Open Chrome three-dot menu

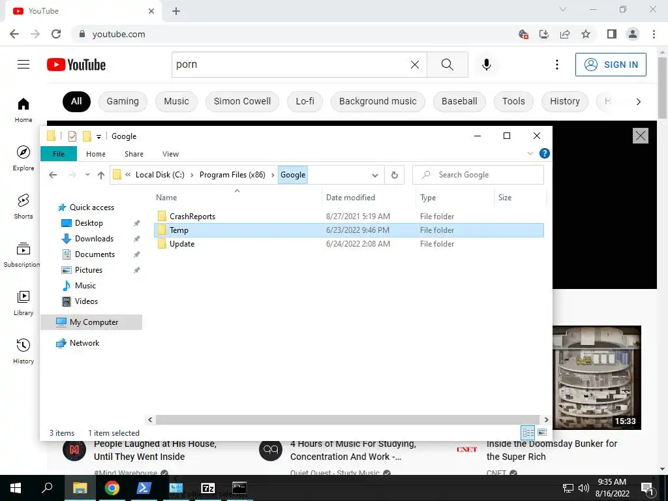(x=654, y=34)
